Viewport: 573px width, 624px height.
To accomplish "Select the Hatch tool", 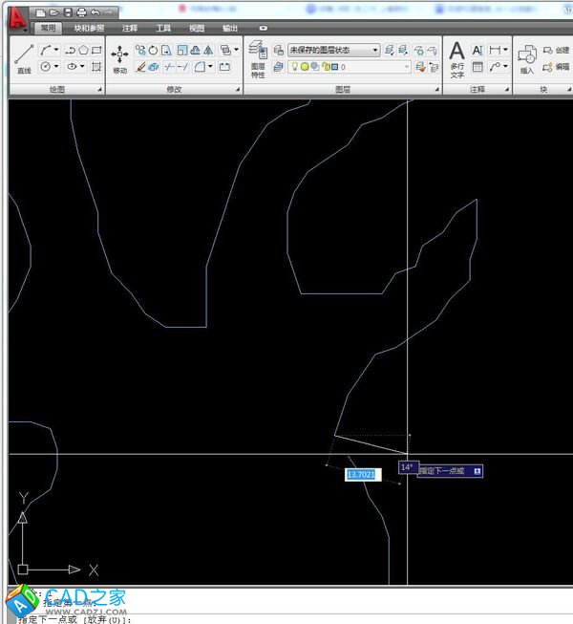I will 96,67.
